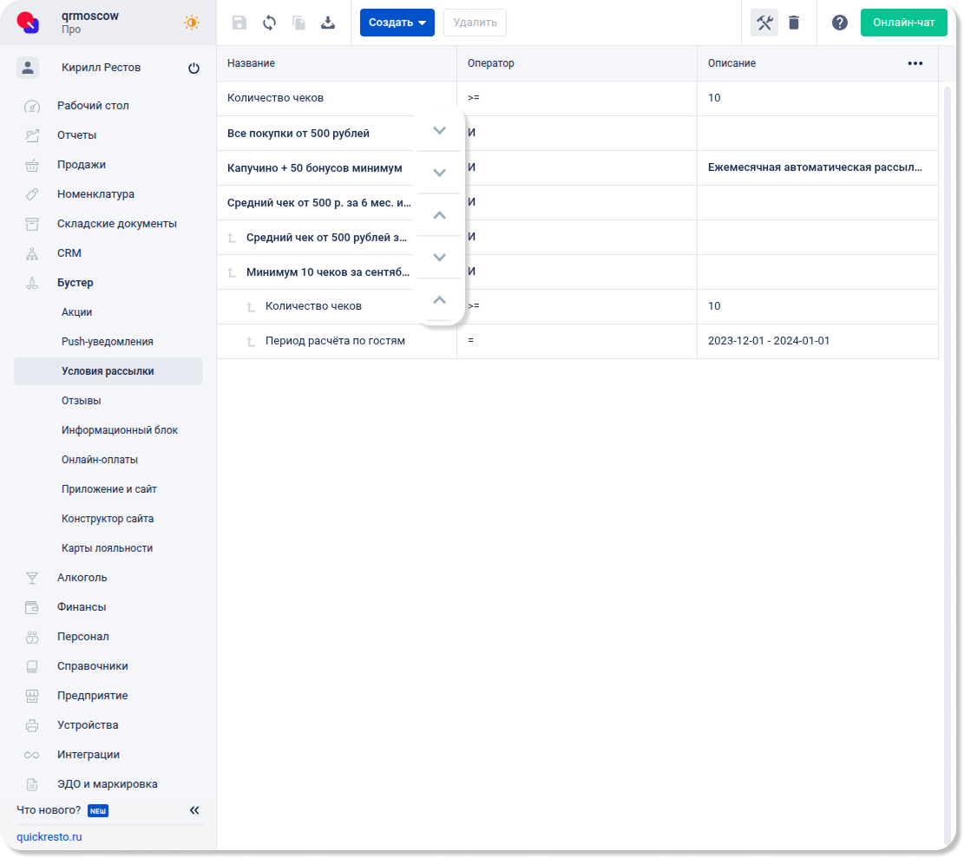The image size is (964, 858).
Task: Select Карты лояльности menu item
Action: [x=107, y=548]
